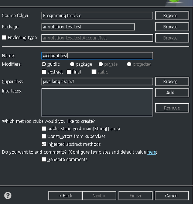Toggle the abstract modifier checkbox

44,72
